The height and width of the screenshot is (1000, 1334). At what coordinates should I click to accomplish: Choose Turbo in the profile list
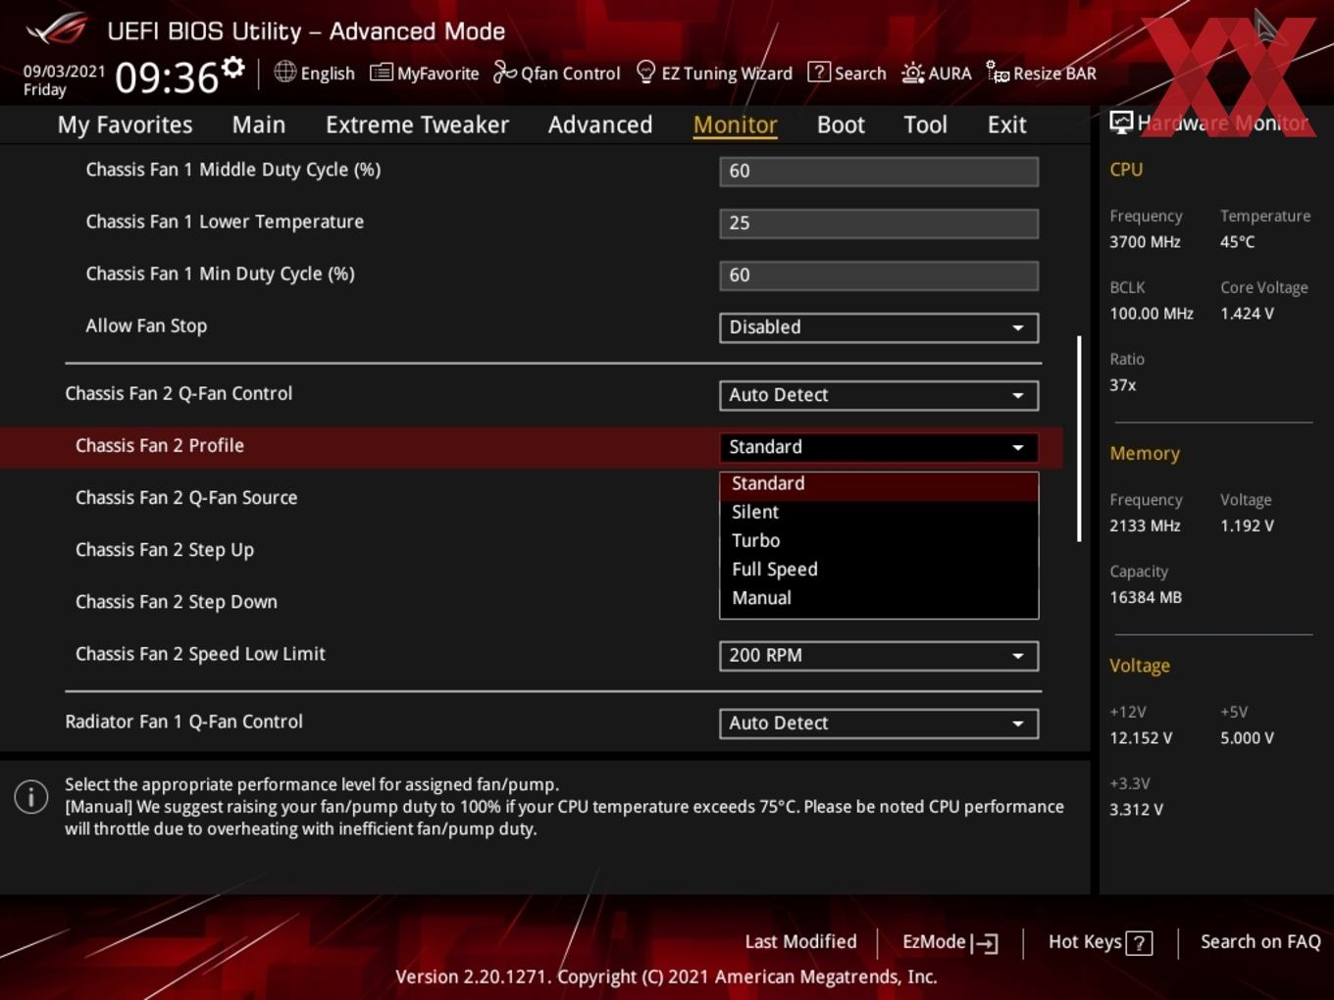pyautogui.click(x=879, y=541)
